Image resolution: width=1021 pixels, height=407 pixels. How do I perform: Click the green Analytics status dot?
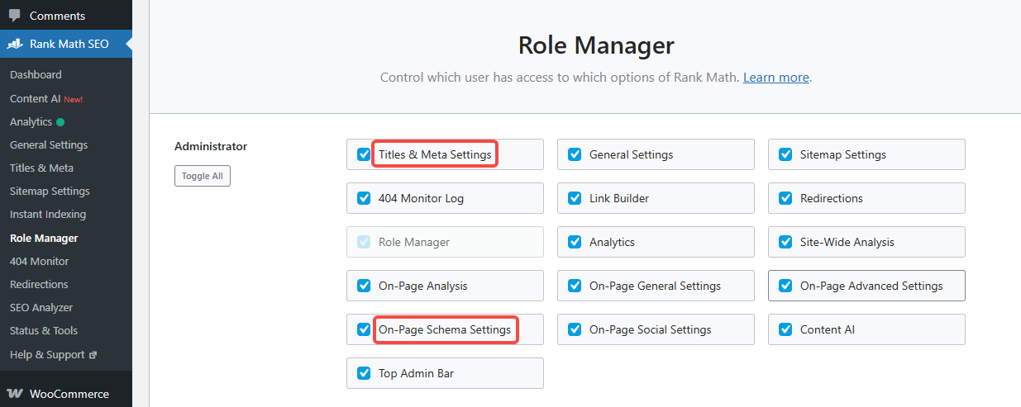[60, 122]
